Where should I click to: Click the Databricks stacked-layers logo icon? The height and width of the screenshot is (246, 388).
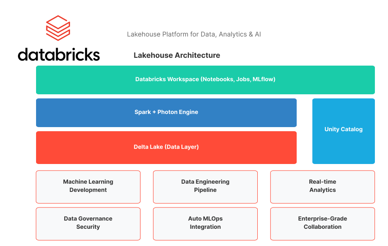tap(57, 28)
